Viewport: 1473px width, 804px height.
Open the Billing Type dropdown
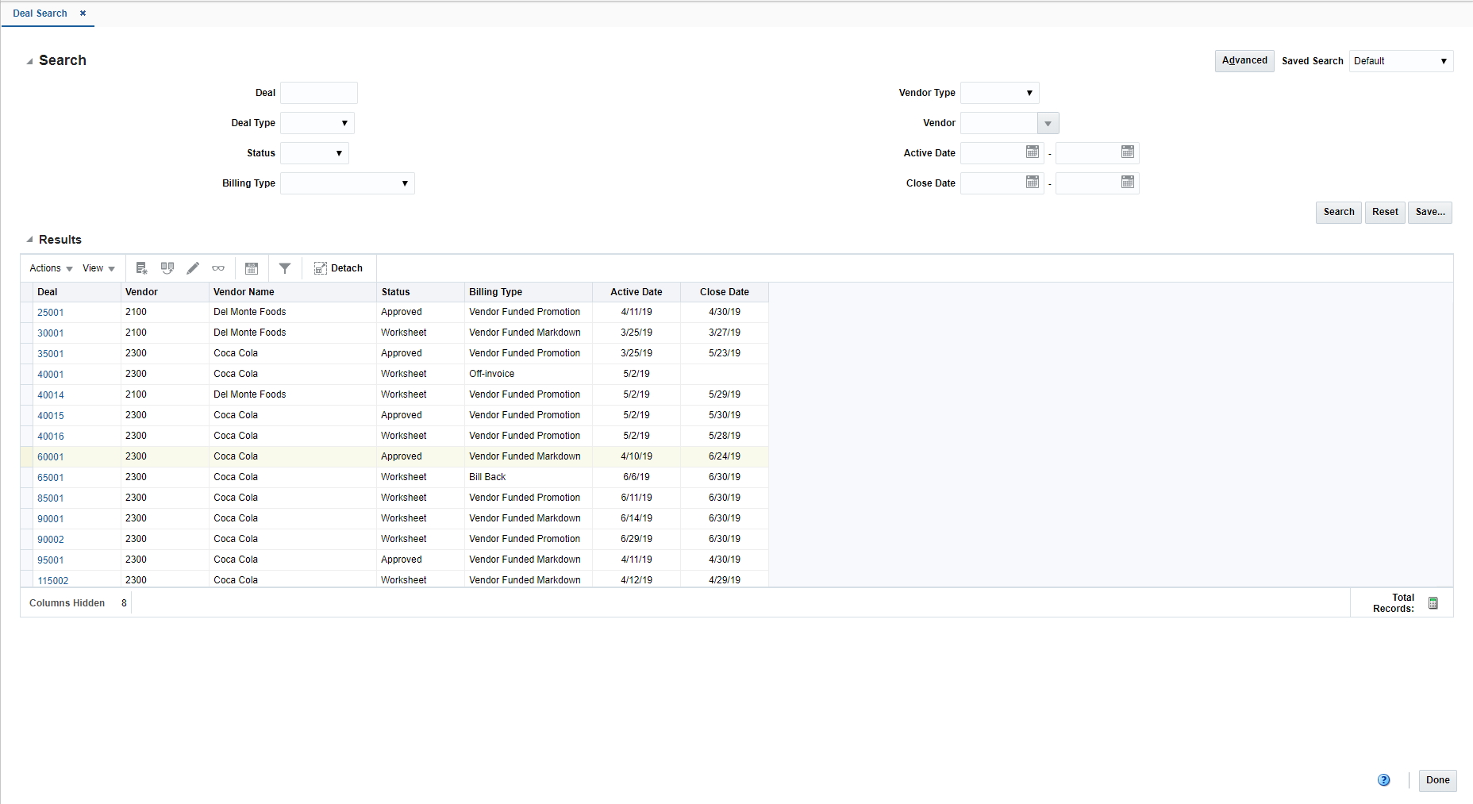click(348, 183)
